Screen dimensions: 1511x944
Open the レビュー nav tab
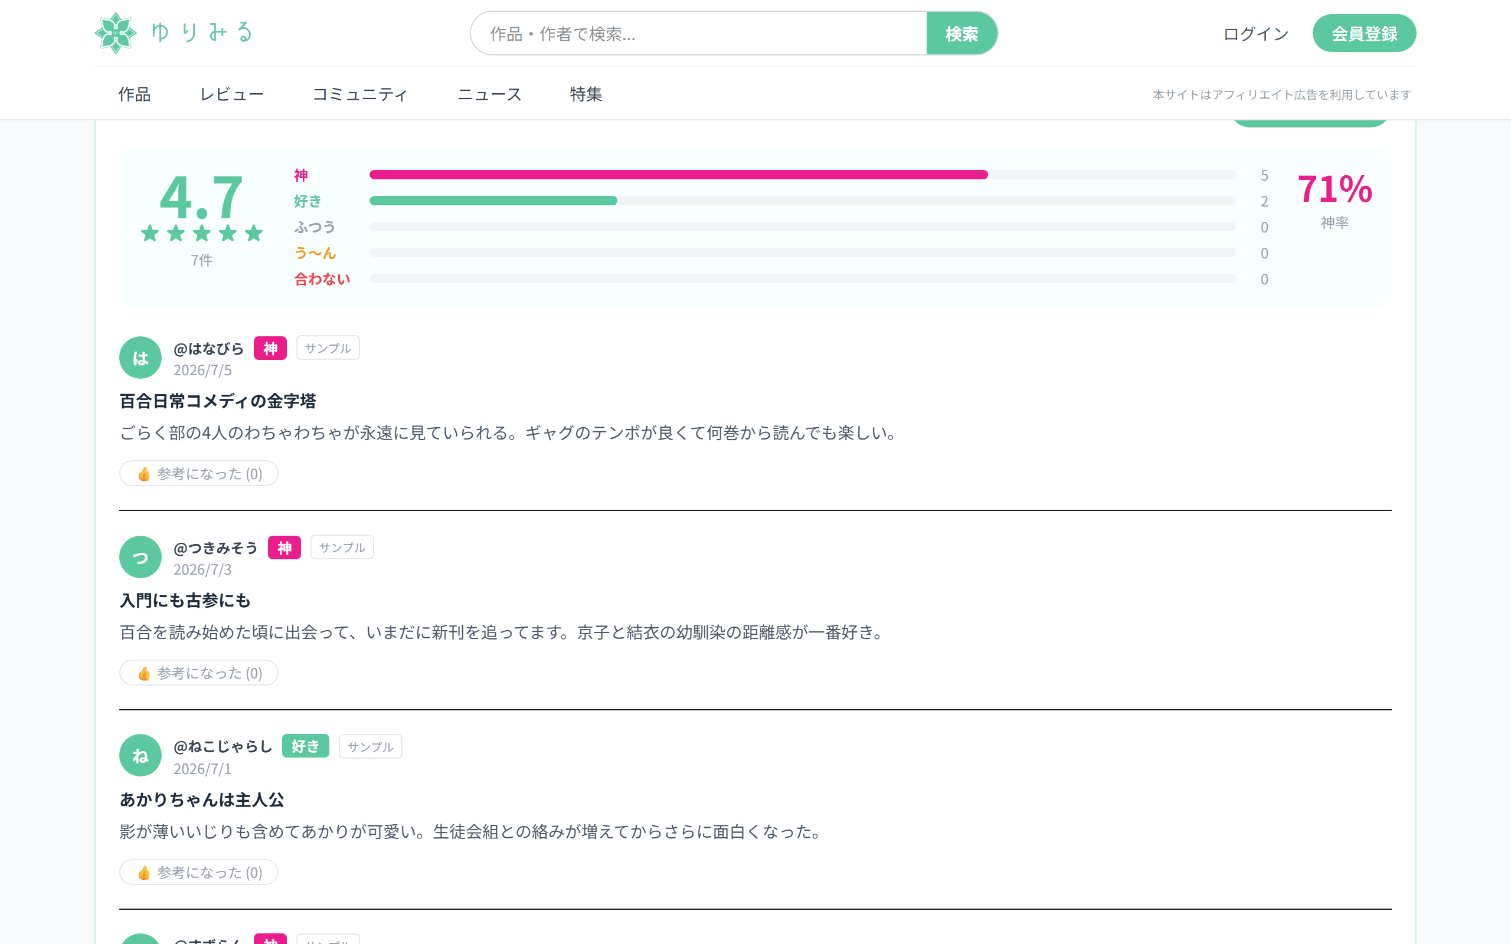click(231, 94)
